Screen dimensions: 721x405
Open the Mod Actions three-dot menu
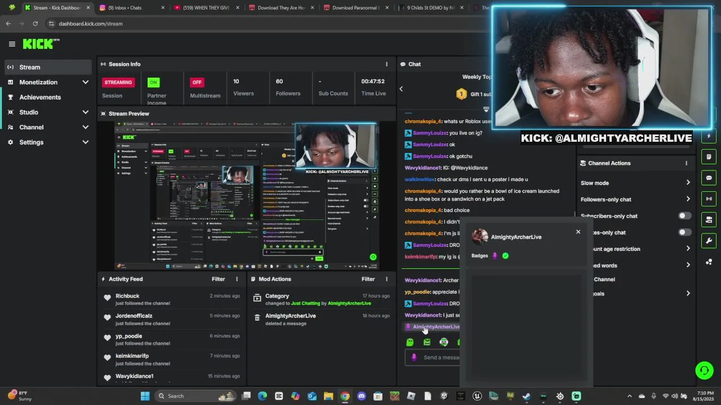386,279
